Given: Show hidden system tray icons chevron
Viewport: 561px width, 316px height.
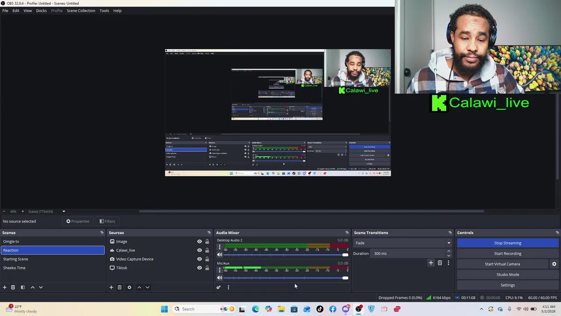Looking at the screenshot, I should click(481, 309).
